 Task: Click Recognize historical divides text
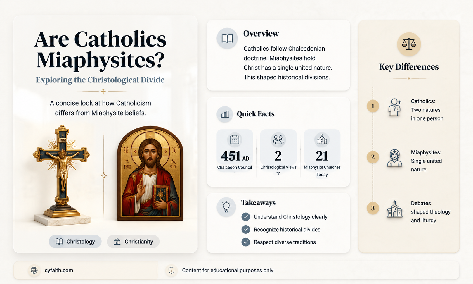(x=287, y=230)
